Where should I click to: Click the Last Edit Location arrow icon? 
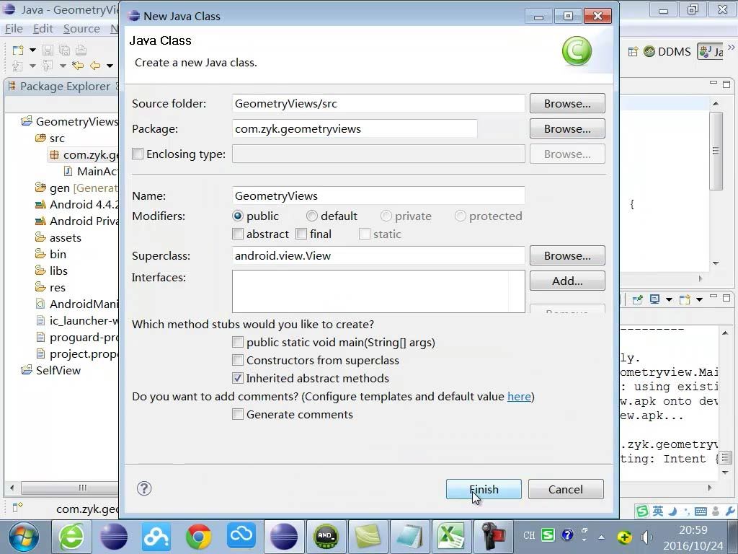point(78,66)
